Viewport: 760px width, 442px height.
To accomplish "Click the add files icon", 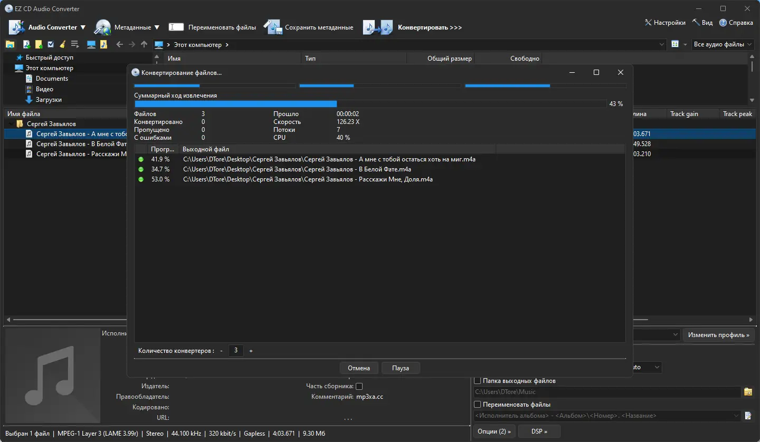I will pyautogui.click(x=26, y=44).
